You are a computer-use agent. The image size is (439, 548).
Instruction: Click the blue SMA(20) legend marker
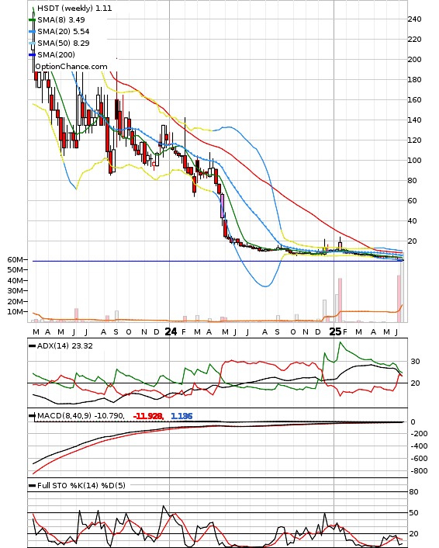tap(32, 32)
